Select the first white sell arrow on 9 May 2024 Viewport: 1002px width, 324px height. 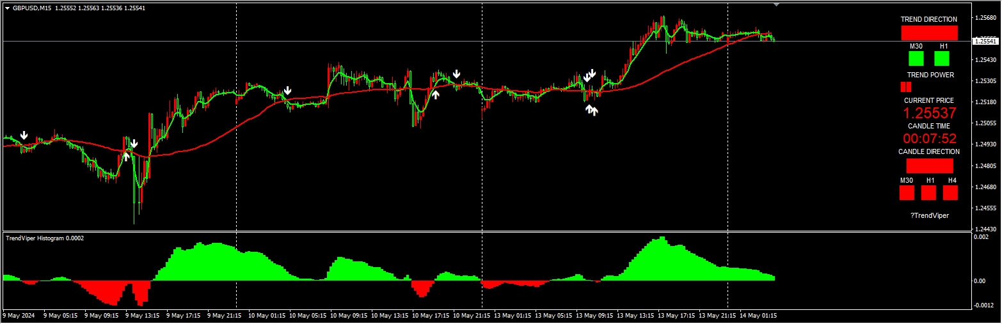tap(24, 135)
